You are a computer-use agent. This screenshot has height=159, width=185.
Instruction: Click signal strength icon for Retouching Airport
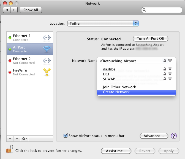click(x=170, y=61)
